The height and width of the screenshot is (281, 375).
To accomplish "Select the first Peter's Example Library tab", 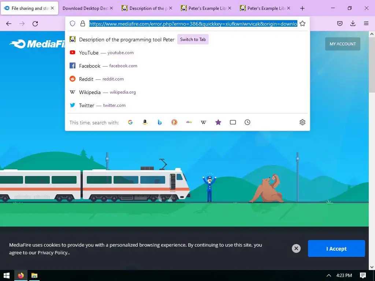I will (205, 8).
